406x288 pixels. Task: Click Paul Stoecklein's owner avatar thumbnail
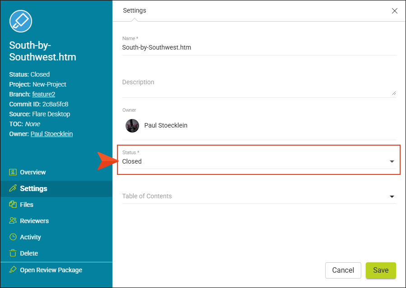(132, 126)
